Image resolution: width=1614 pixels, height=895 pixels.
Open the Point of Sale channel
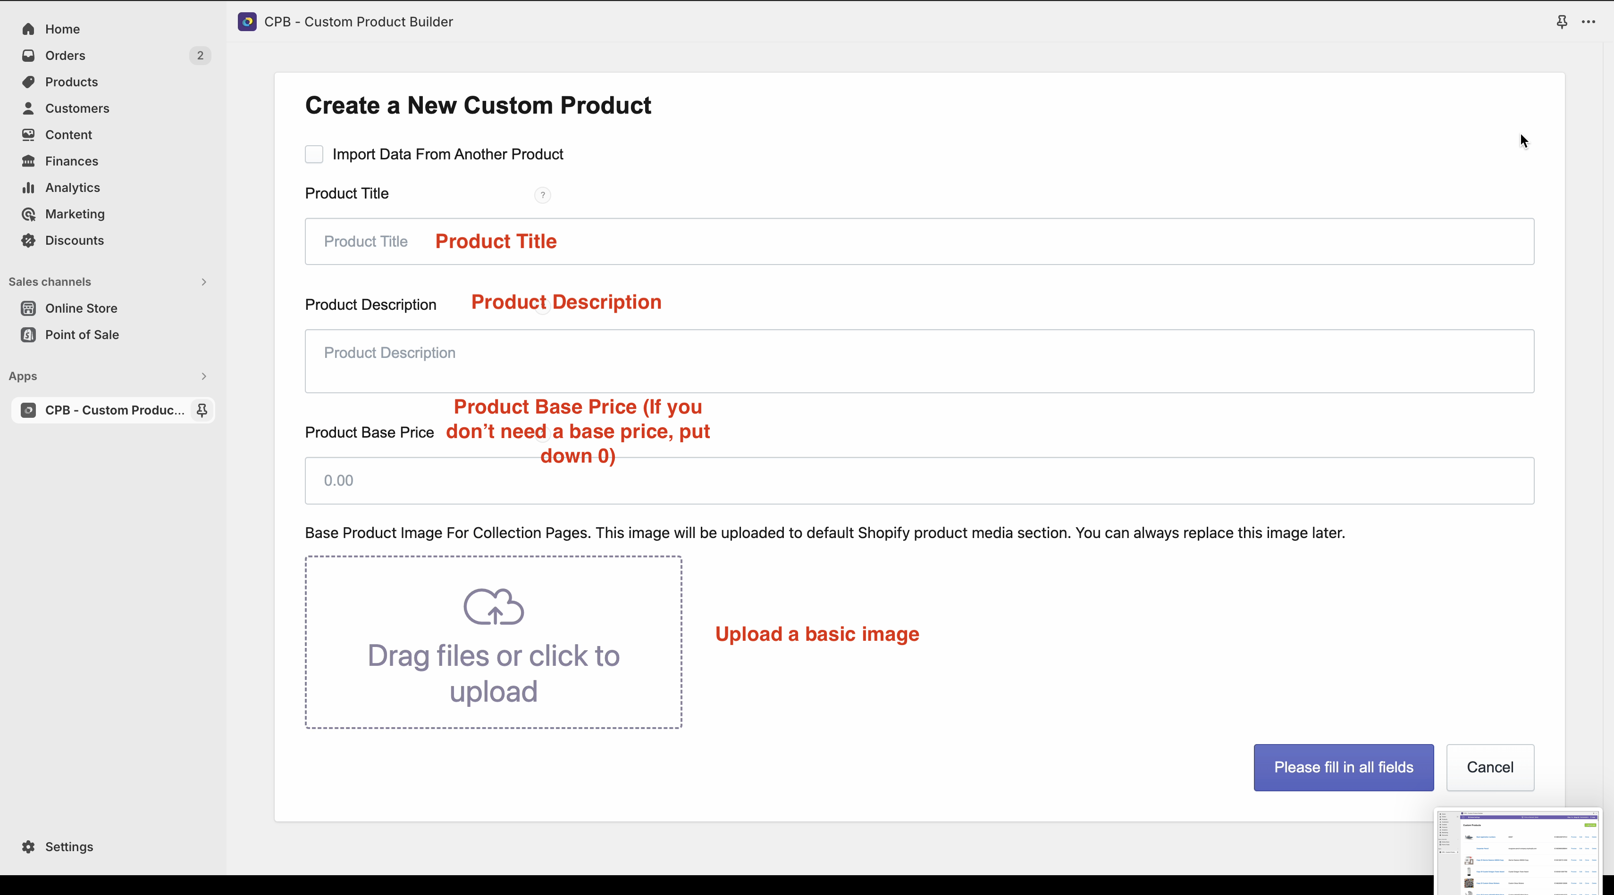(82, 335)
